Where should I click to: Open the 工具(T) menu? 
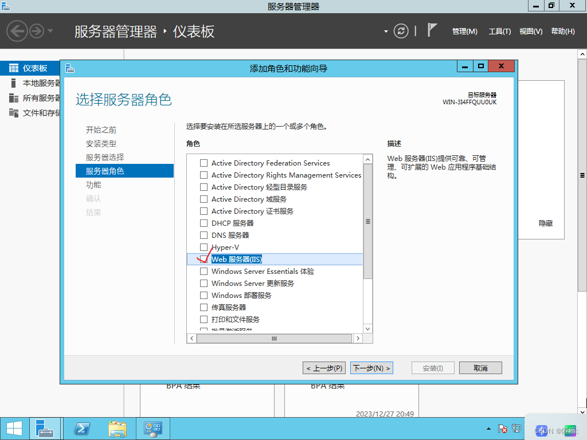tap(500, 32)
